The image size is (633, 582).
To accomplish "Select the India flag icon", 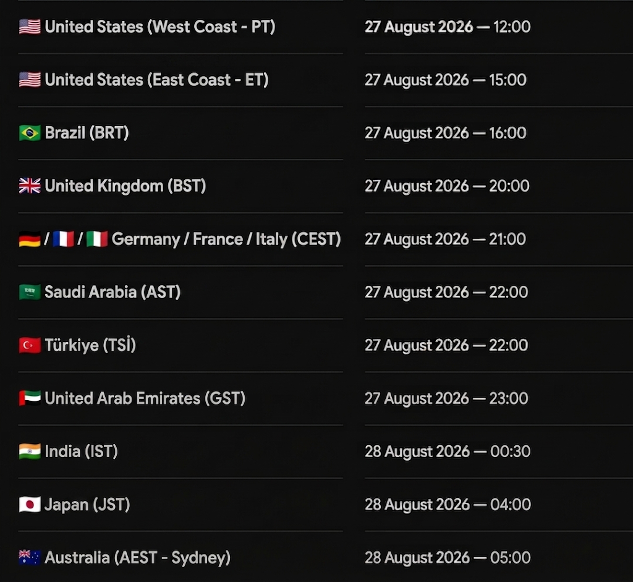I will (x=30, y=451).
